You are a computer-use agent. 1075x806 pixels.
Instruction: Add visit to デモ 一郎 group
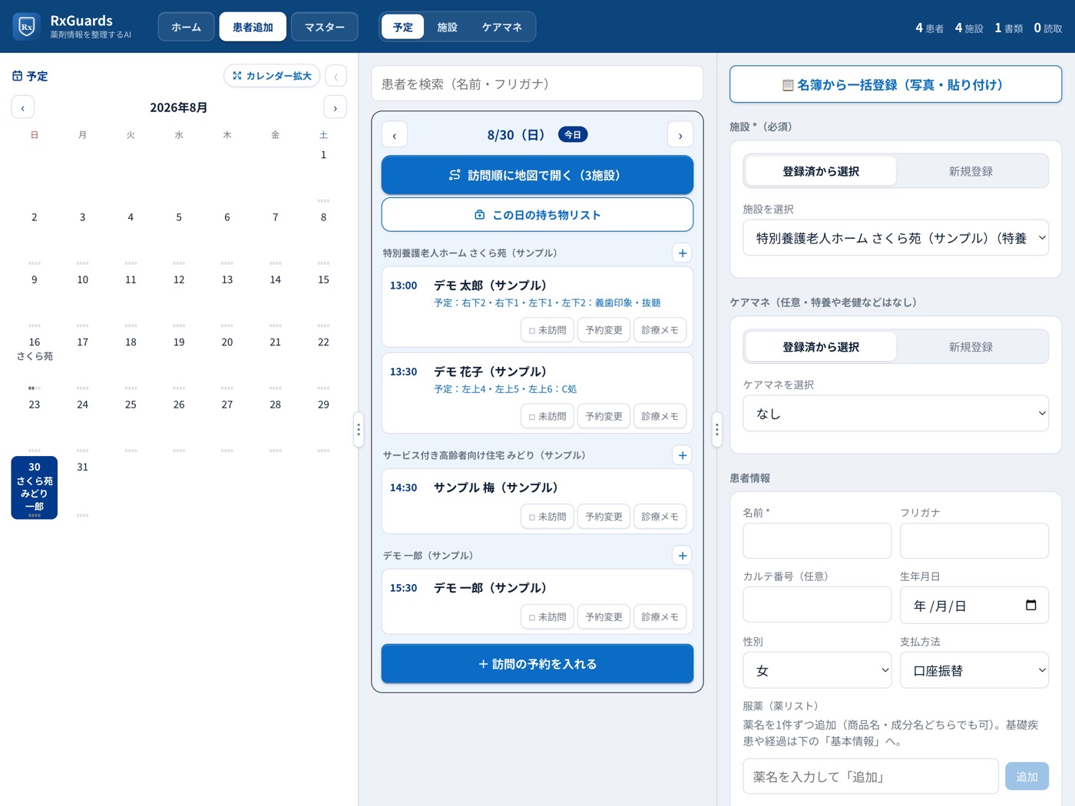click(682, 555)
